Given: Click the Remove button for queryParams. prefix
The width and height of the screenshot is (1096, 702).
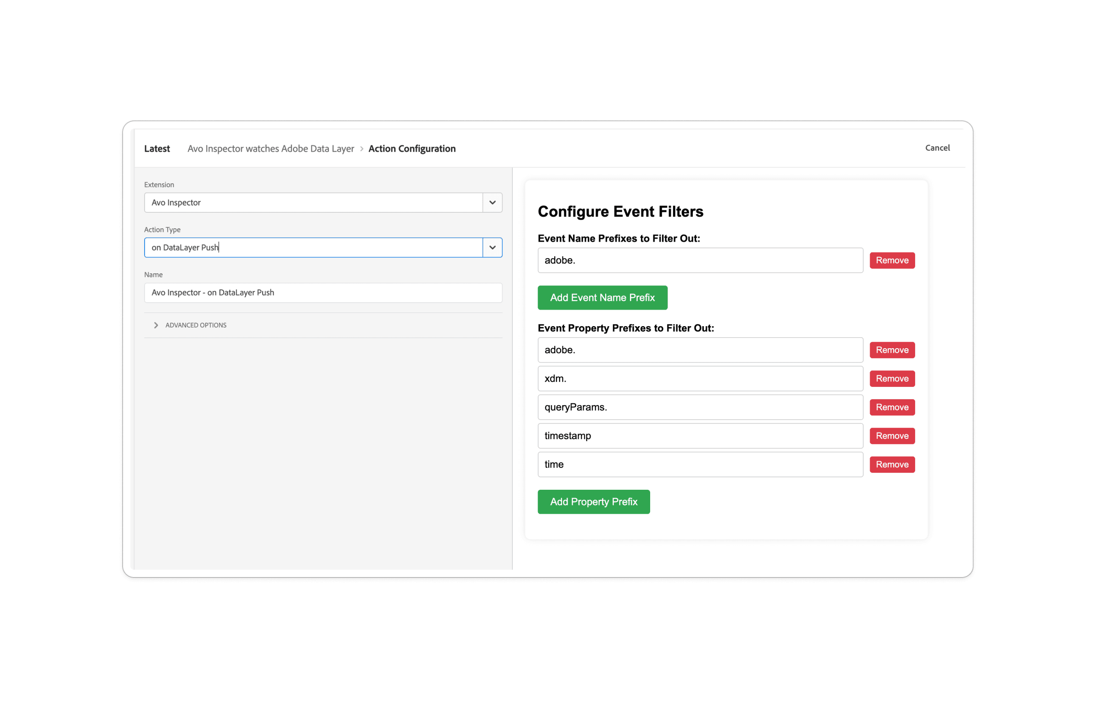Looking at the screenshot, I should point(892,407).
